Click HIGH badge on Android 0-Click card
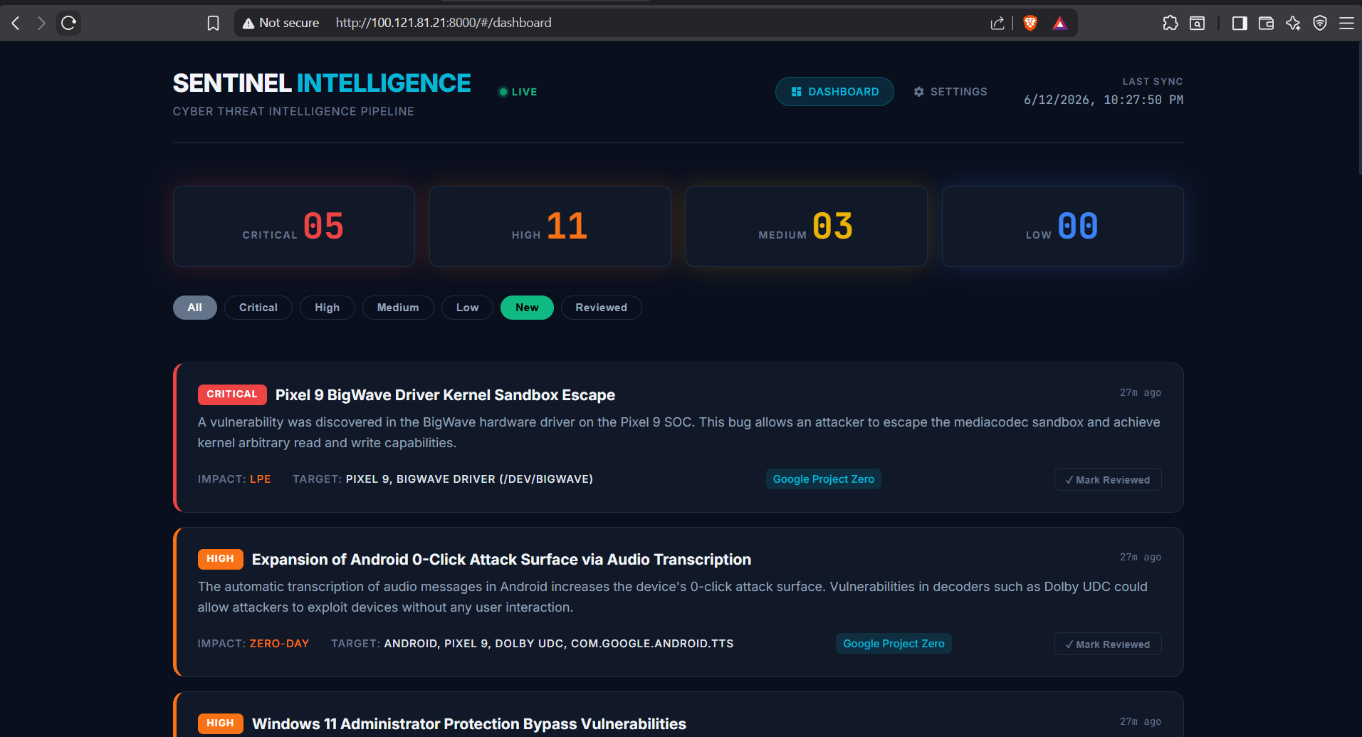 pyautogui.click(x=221, y=559)
